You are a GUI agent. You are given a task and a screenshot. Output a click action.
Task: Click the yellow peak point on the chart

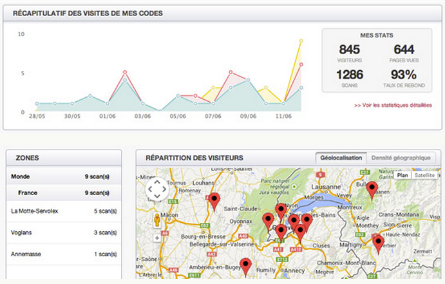click(x=300, y=41)
